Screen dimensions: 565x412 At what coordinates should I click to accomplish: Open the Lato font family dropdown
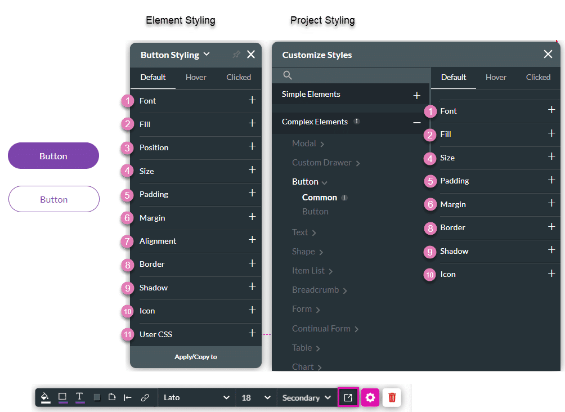click(x=197, y=397)
